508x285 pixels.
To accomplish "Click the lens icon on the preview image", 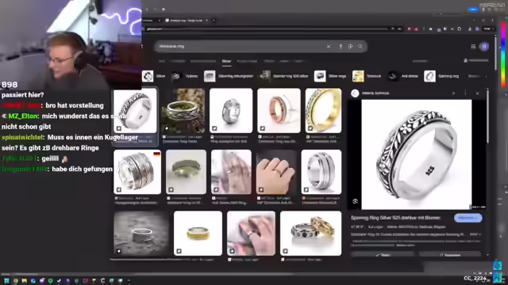I will 355,201.
